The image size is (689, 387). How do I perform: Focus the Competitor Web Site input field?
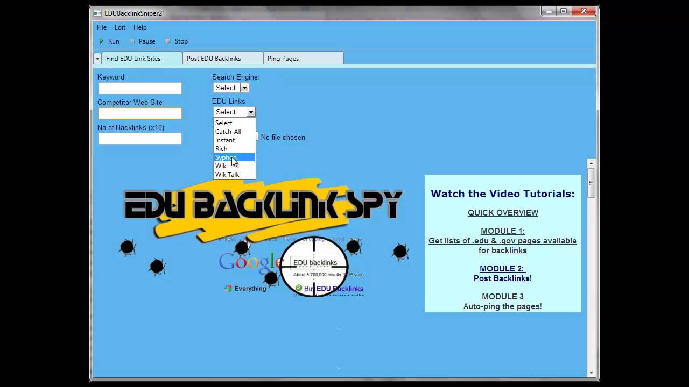(140, 113)
